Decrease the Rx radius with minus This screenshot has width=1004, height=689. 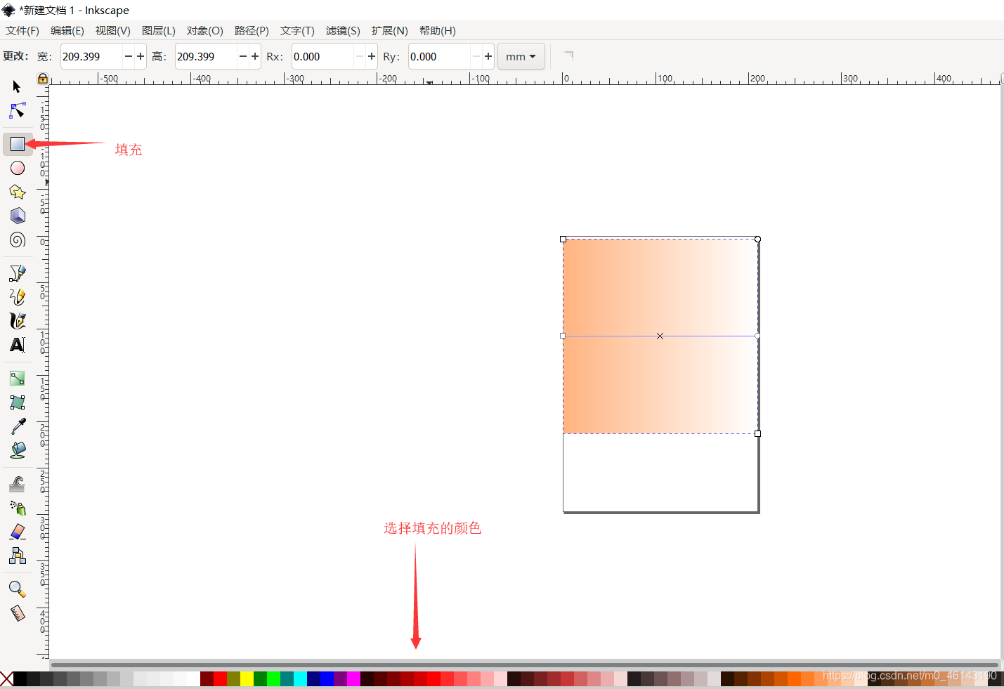[360, 56]
